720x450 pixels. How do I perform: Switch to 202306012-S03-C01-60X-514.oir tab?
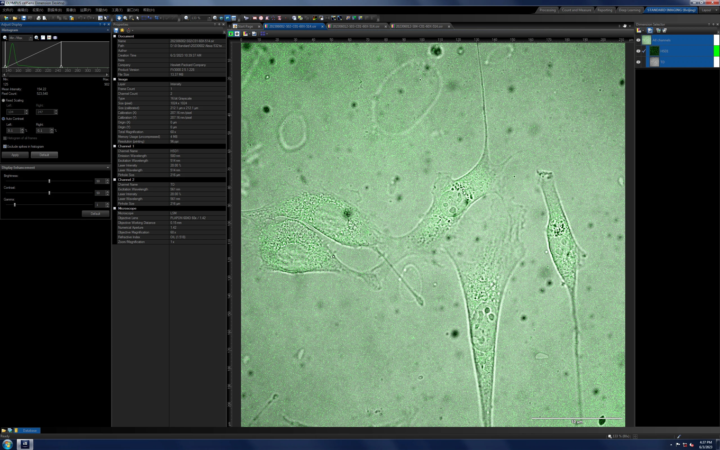pos(356,26)
